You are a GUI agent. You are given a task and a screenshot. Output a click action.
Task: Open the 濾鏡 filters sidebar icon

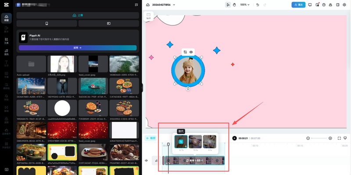[x=7, y=120]
